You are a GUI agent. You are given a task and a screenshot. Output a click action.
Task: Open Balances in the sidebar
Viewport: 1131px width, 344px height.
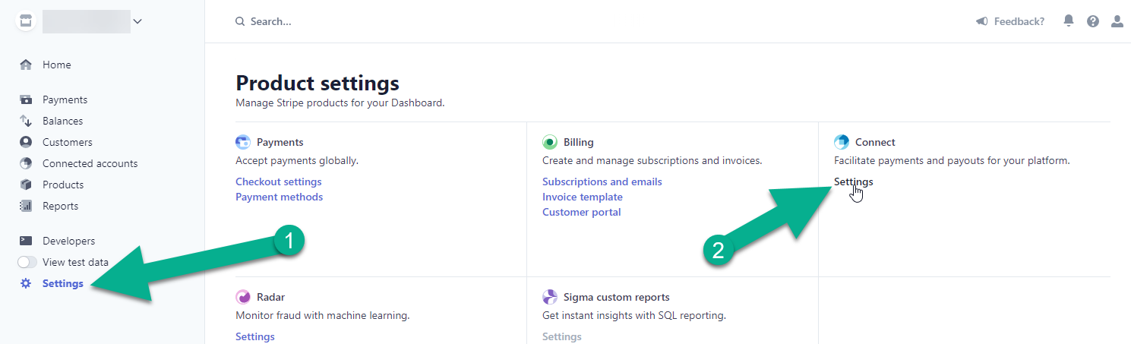[62, 121]
